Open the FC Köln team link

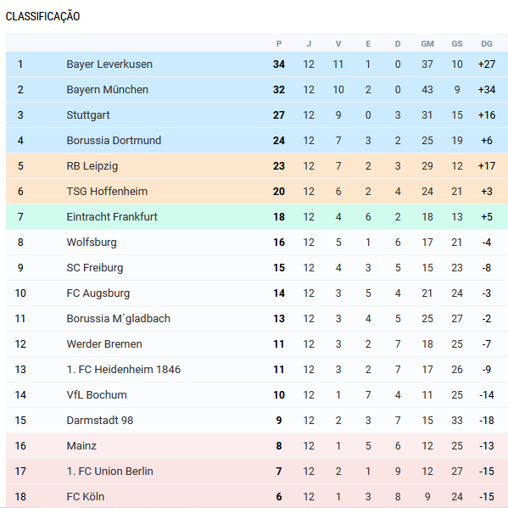85,497
